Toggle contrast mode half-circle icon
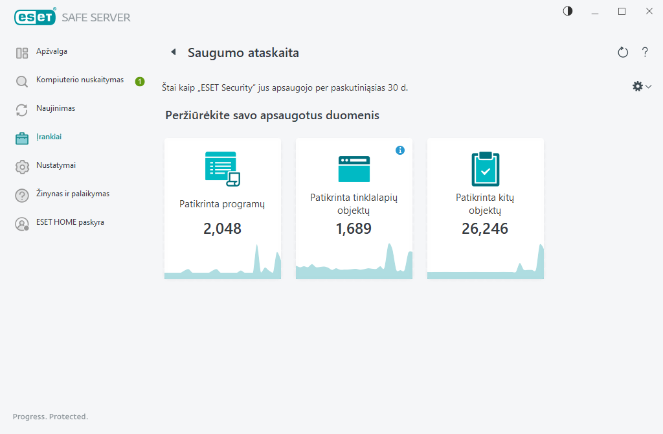 [568, 11]
